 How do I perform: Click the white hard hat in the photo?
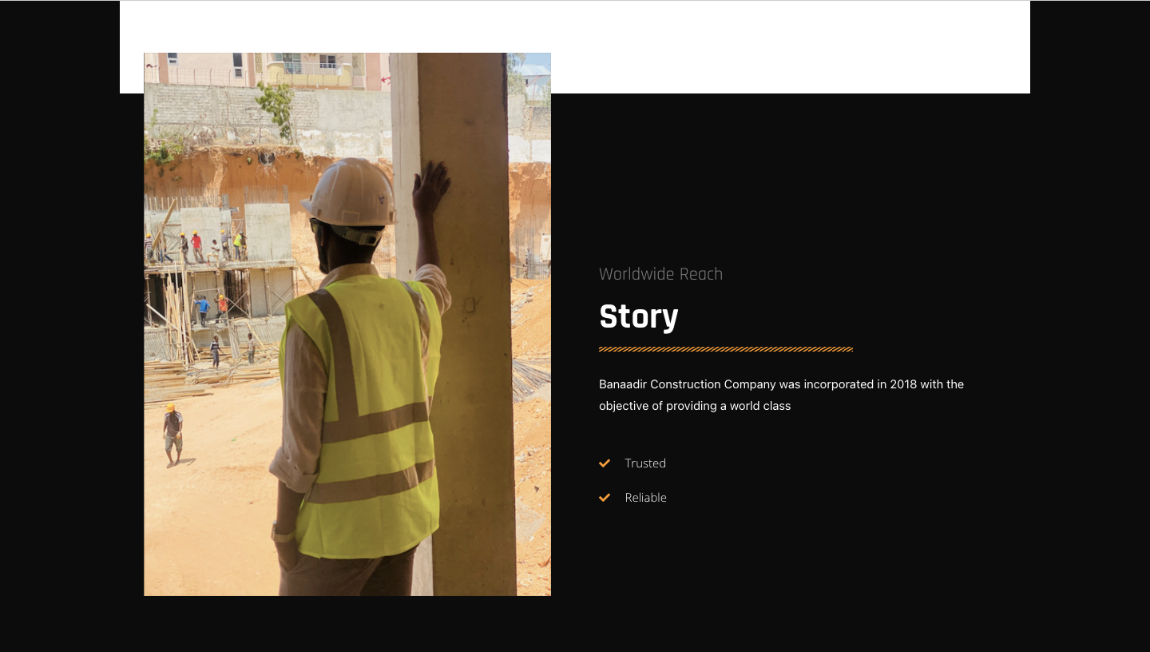[350, 192]
